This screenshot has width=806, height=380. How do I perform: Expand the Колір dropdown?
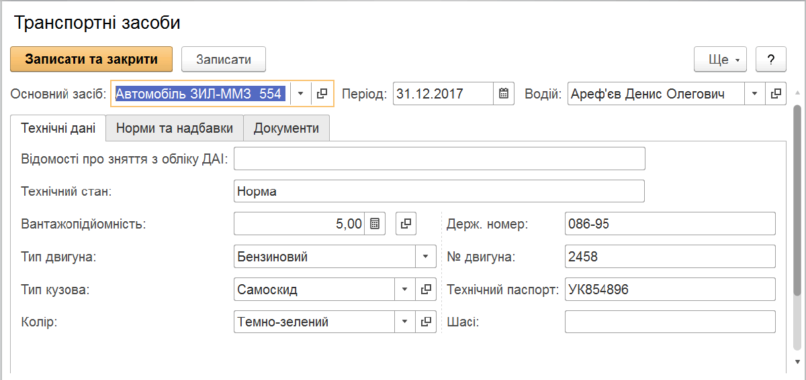pyautogui.click(x=404, y=322)
